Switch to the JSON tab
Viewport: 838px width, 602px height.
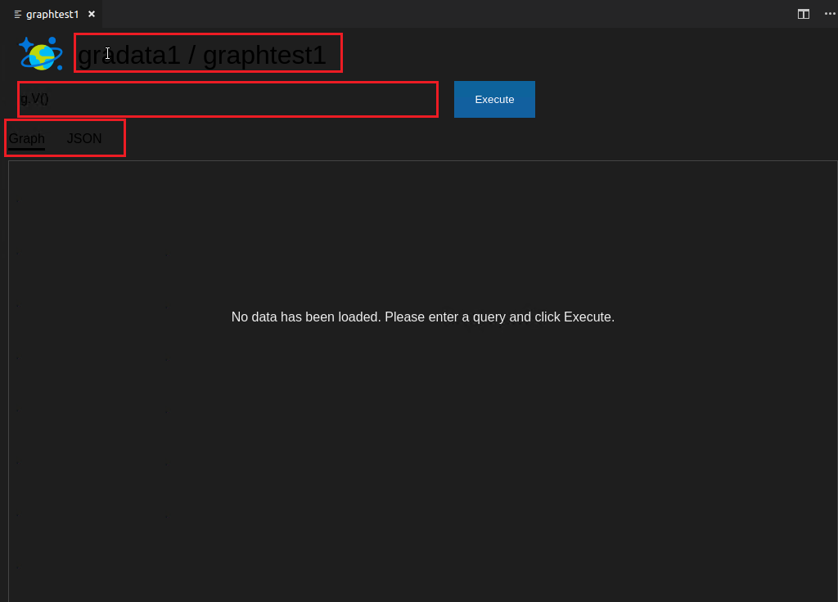click(83, 138)
